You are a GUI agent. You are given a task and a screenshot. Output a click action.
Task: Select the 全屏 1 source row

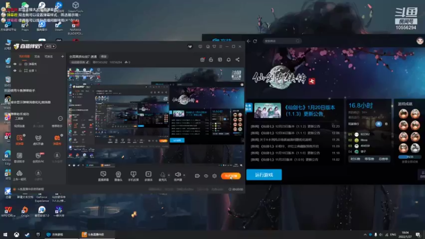click(x=38, y=71)
